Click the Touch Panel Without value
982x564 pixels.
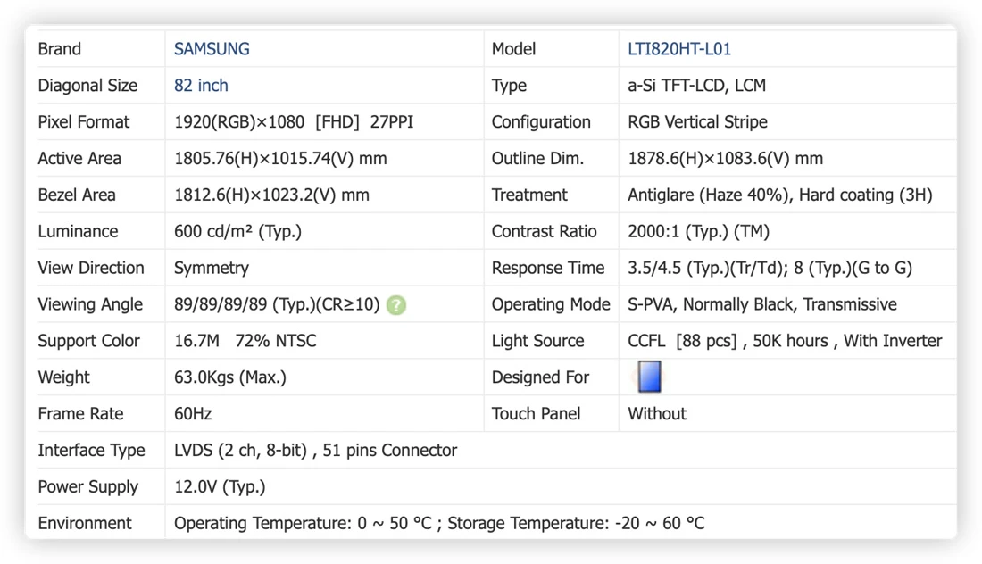657,414
